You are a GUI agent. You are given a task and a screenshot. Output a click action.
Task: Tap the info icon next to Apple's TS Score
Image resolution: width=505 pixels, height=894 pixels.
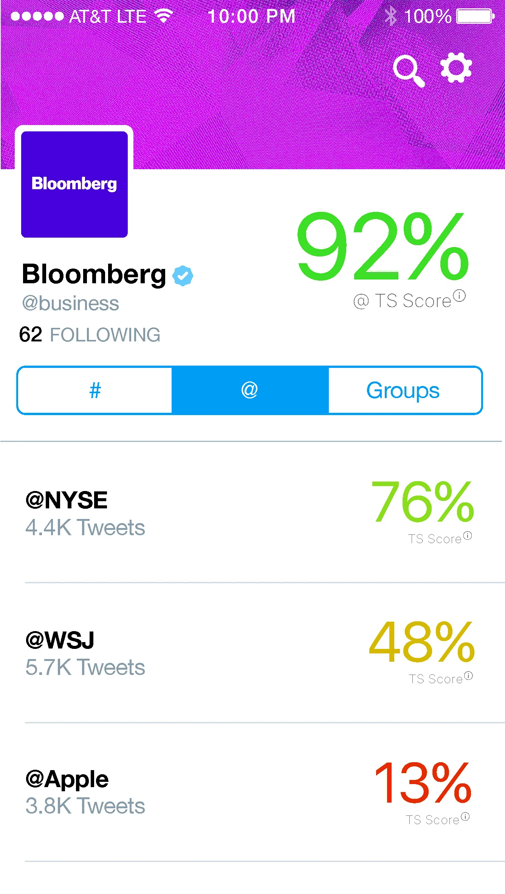click(465, 817)
